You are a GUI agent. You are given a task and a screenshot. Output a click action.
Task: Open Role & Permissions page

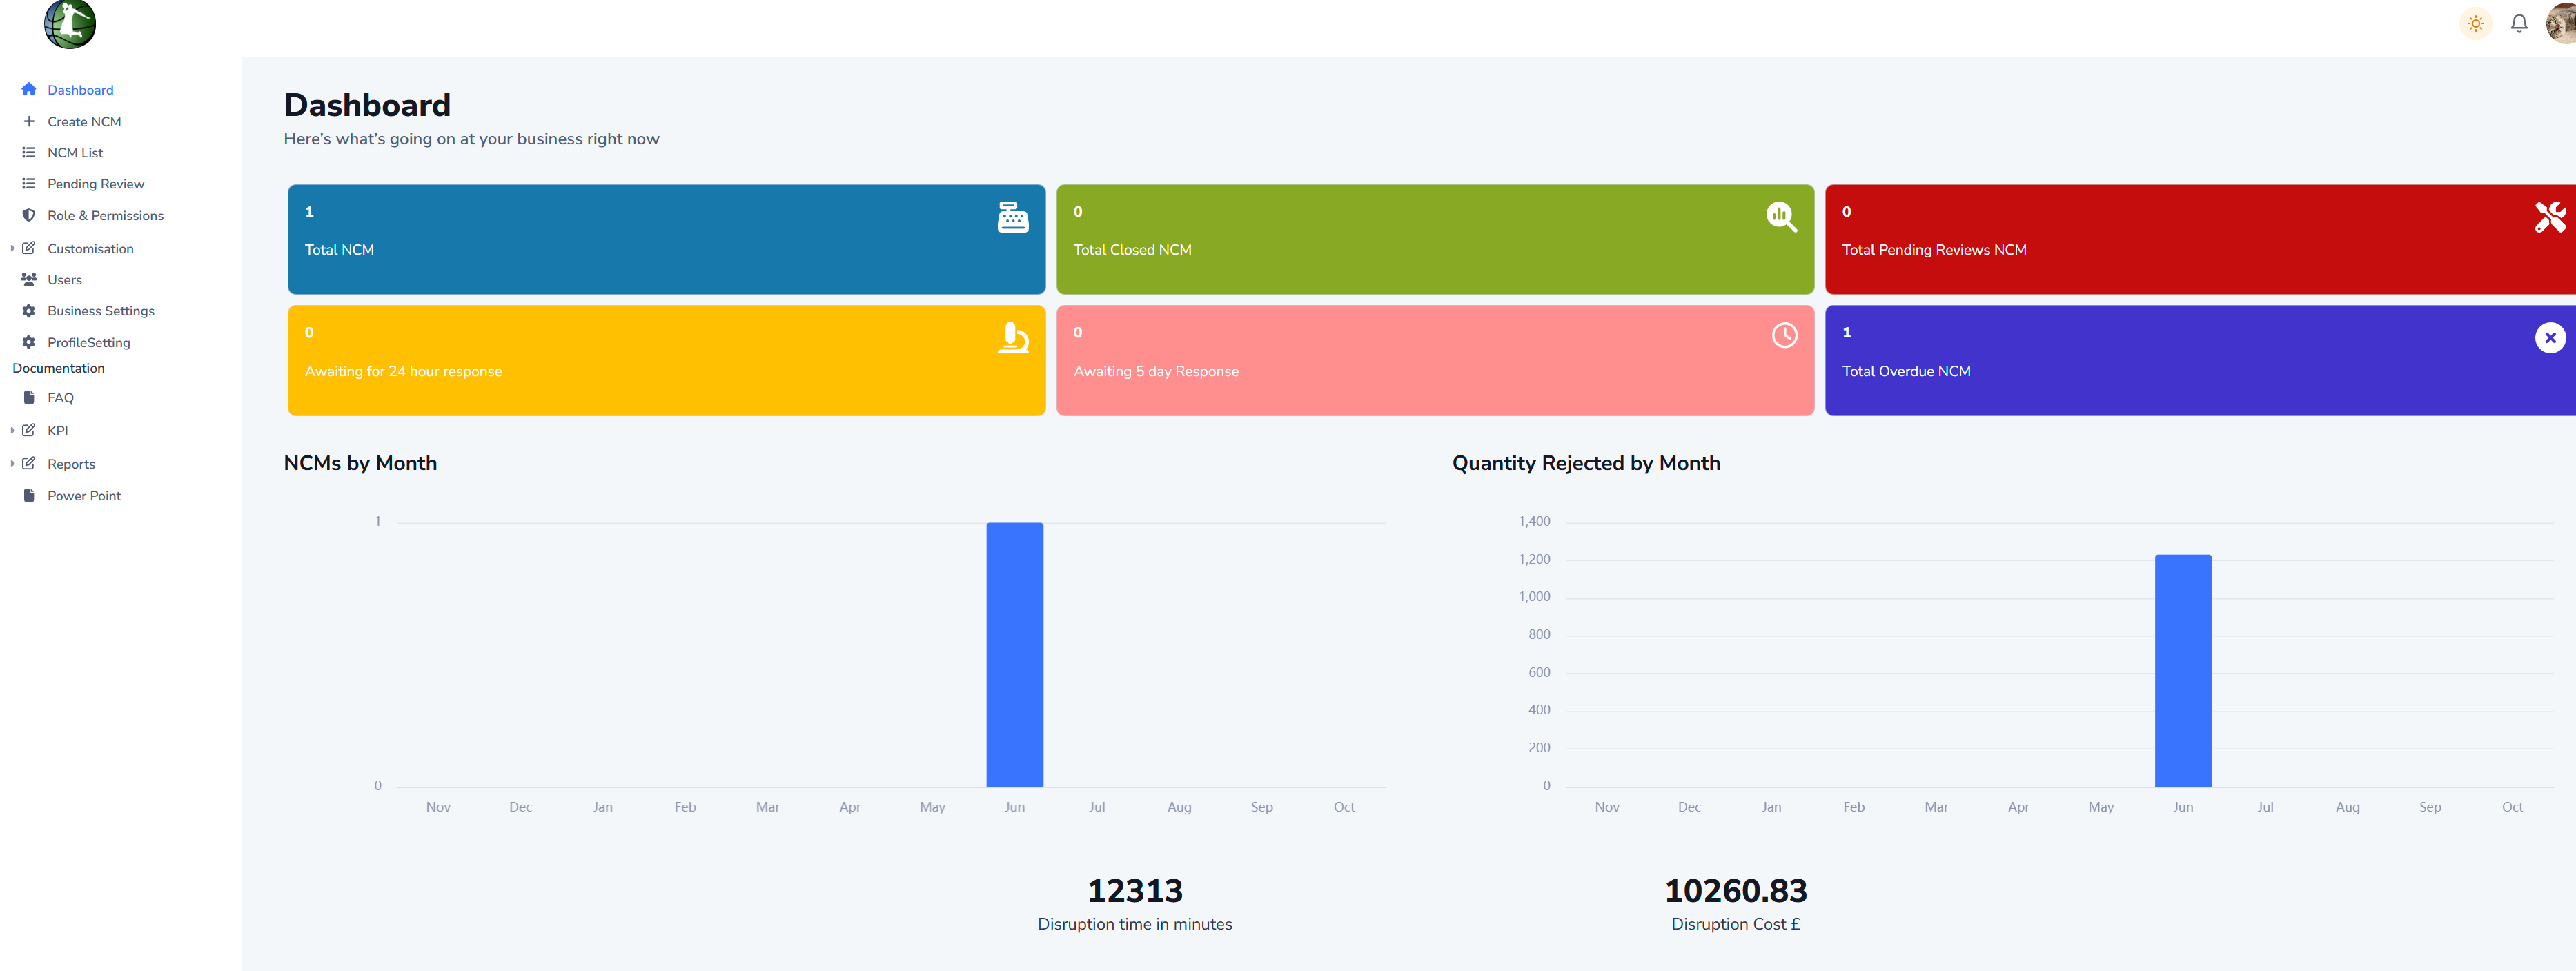click(105, 216)
